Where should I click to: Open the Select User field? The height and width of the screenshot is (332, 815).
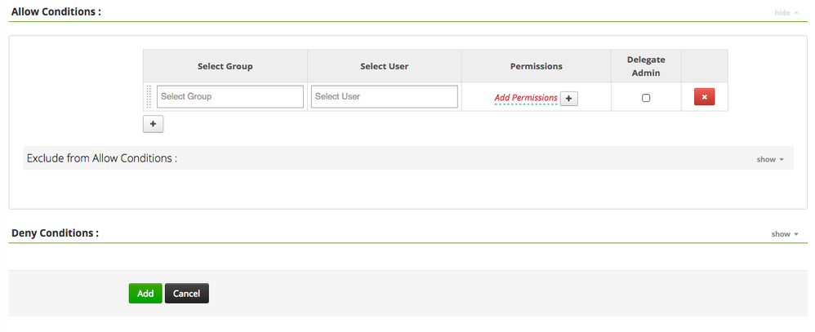pyautogui.click(x=385, y=97)
